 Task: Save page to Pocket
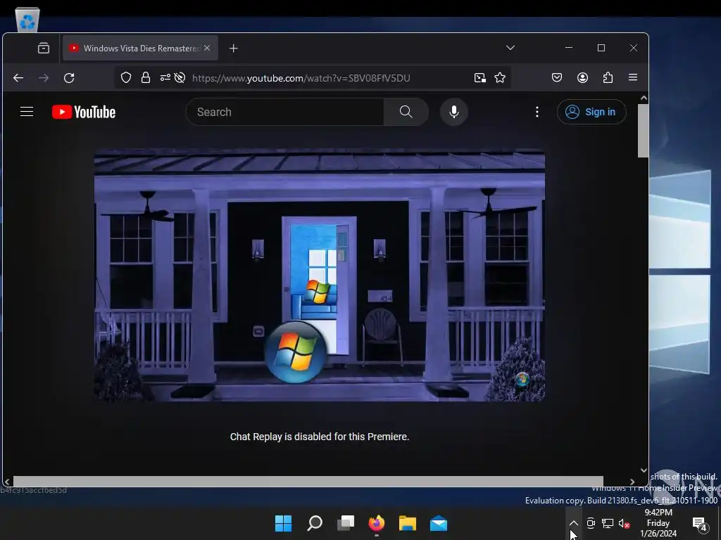[x=557, y=77]
